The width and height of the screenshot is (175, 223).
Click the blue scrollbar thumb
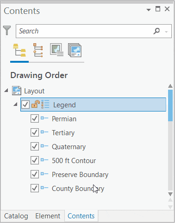pyautogui.click(x=170, y=105)
